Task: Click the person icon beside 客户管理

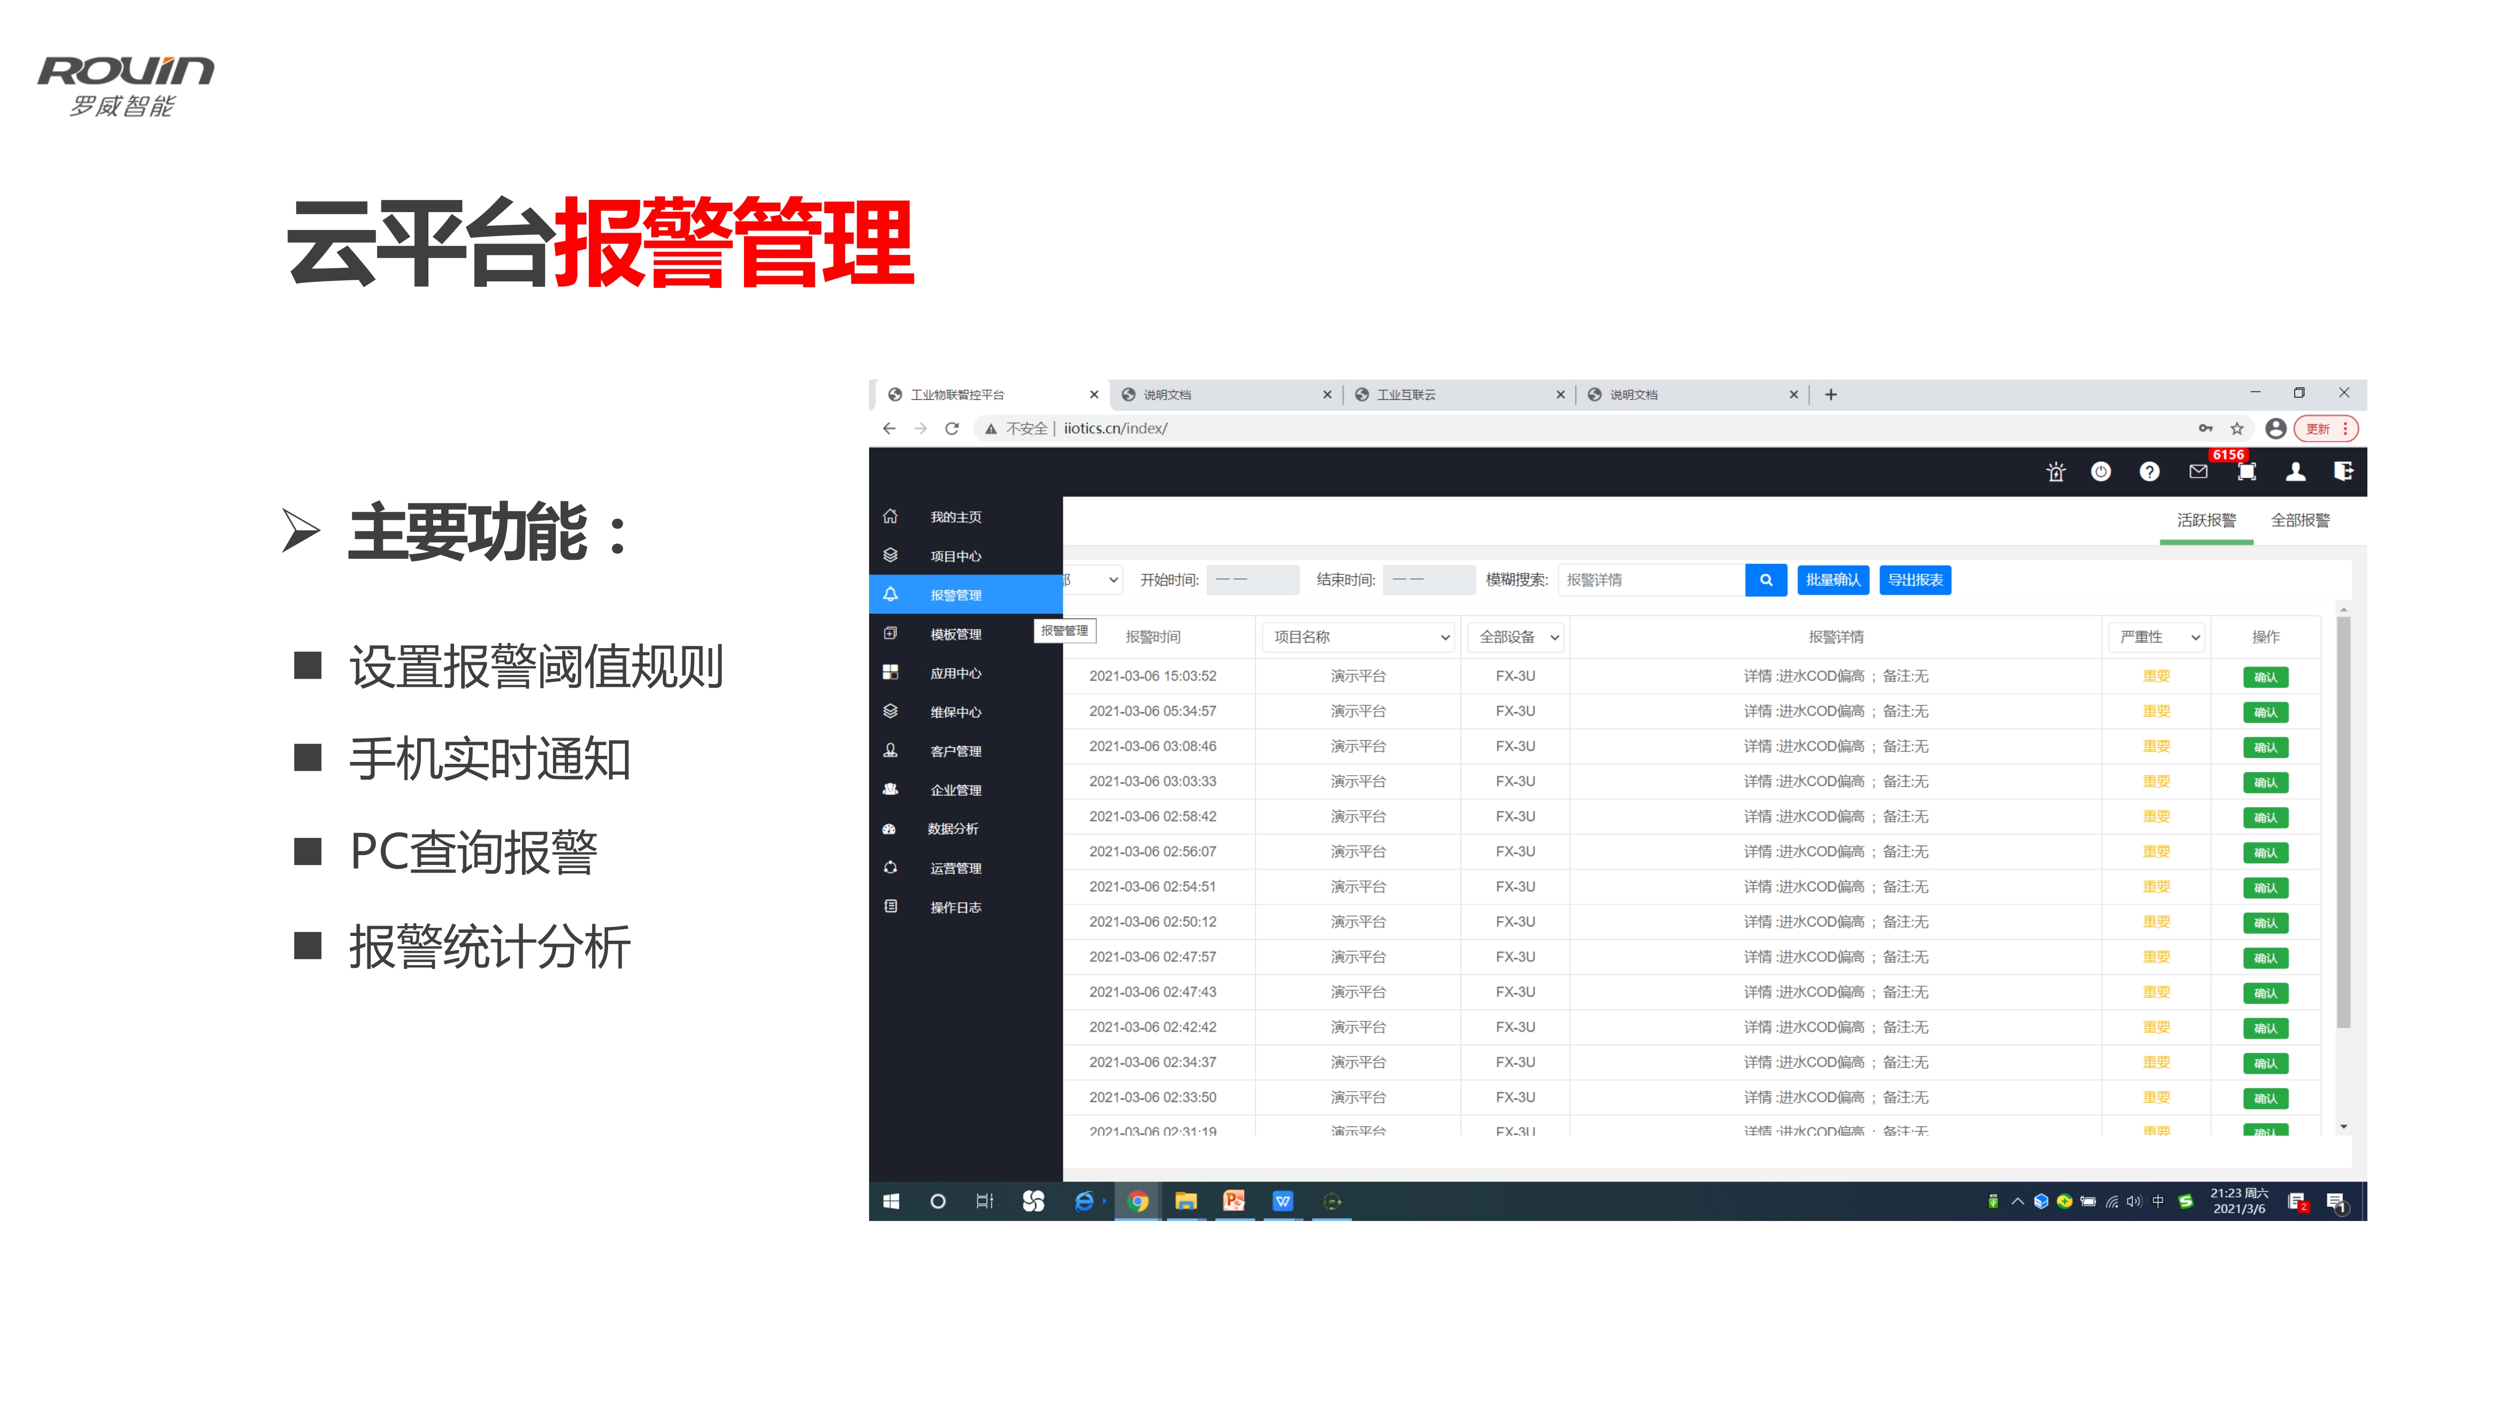Action: coord(890,750)
